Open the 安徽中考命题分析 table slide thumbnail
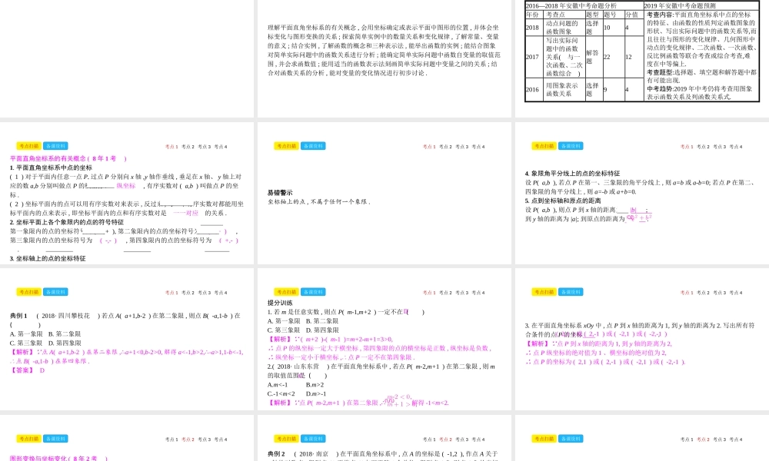This screenshot has height=461, width=769. point(642,58)
